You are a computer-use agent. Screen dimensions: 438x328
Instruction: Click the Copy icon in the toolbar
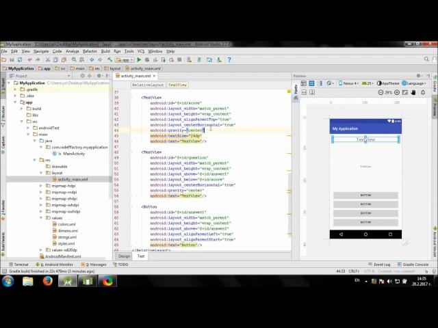[55, 59]
